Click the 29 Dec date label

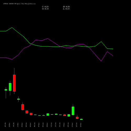(9, 125)
